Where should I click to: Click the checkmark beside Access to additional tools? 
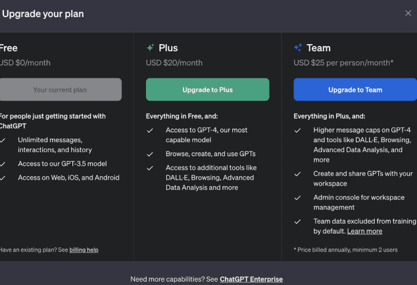point(151,168)
